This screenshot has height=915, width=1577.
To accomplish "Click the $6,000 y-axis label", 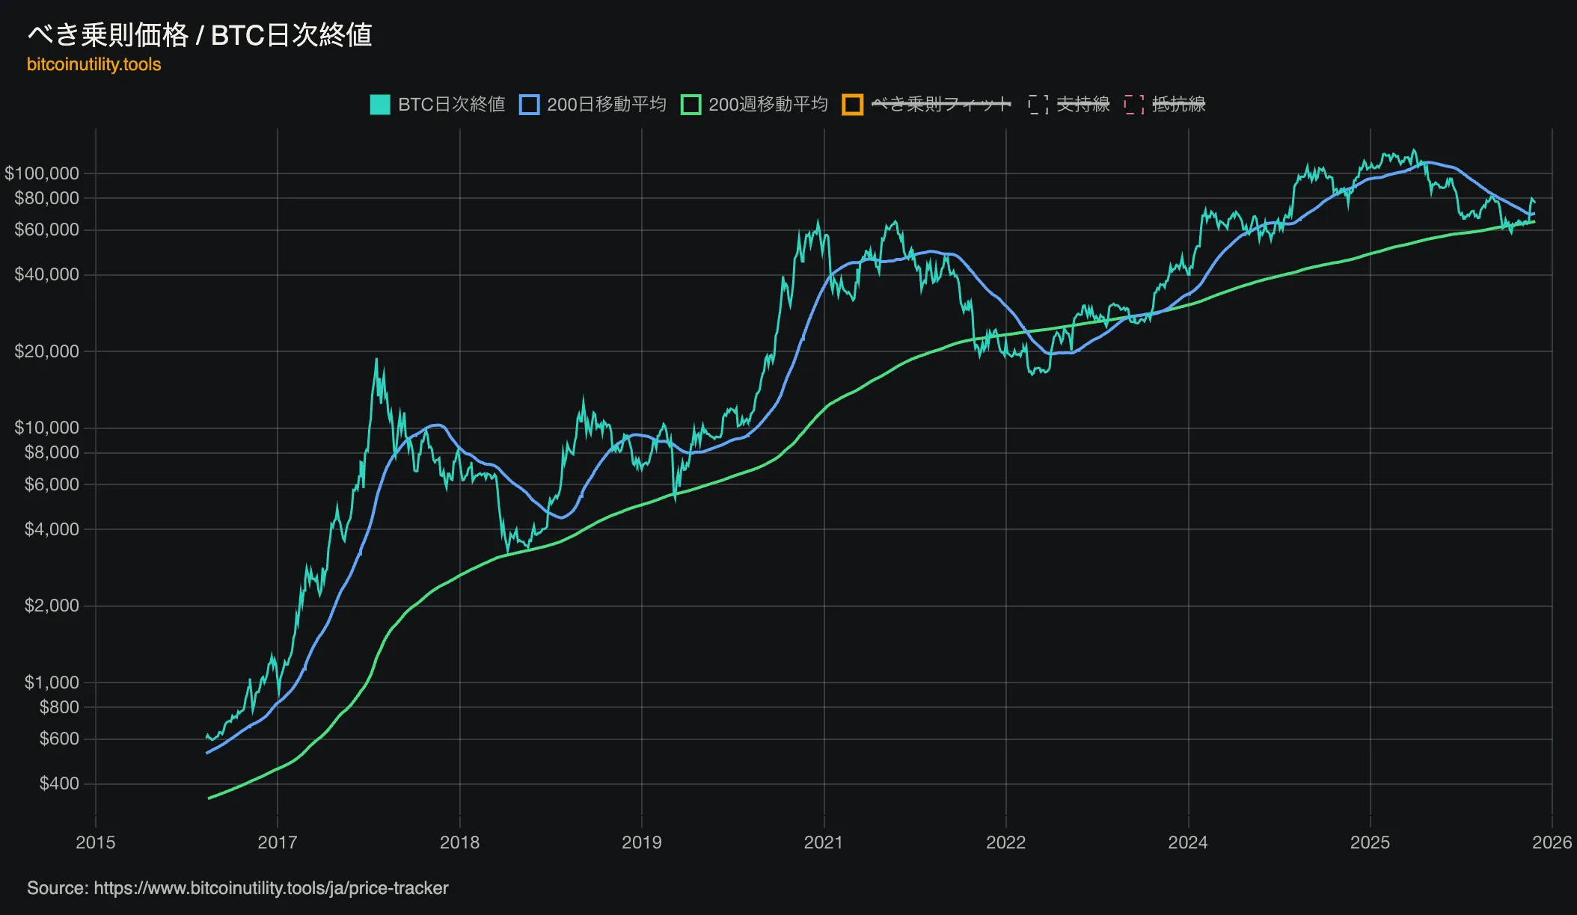I will [52, 484].
